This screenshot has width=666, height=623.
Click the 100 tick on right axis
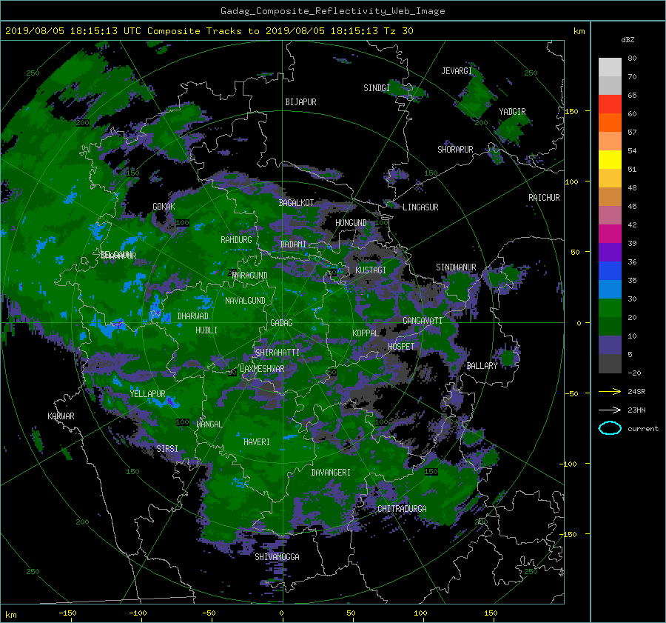coord(571,181)
